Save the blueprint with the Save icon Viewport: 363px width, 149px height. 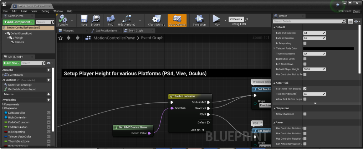click(84, 19)
